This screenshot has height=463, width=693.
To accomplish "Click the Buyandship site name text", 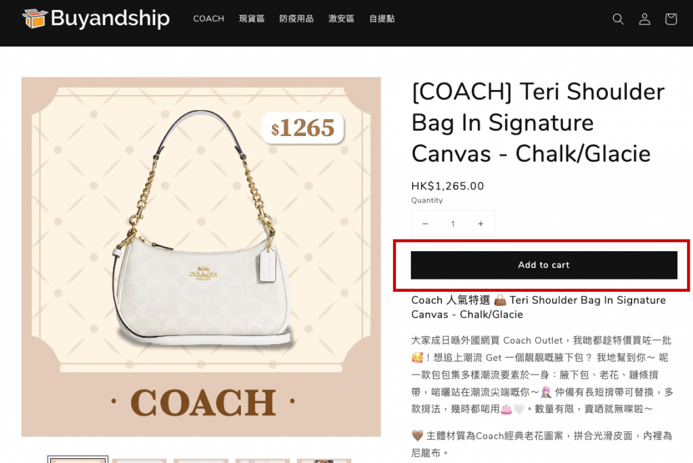I will pyautogui.click(x=110, y=18).
